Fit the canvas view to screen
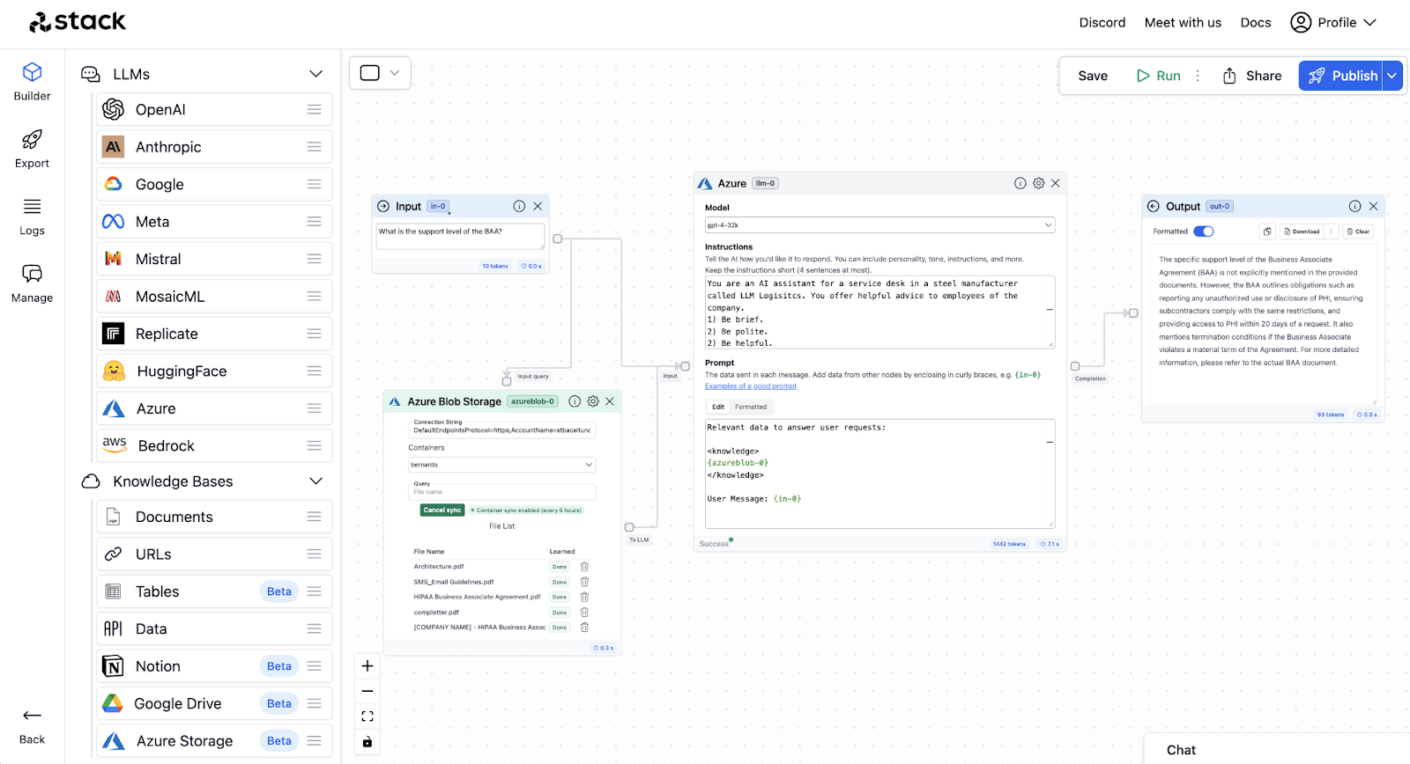This screenshot has width=1410, height=764. (x=367, y=716)
